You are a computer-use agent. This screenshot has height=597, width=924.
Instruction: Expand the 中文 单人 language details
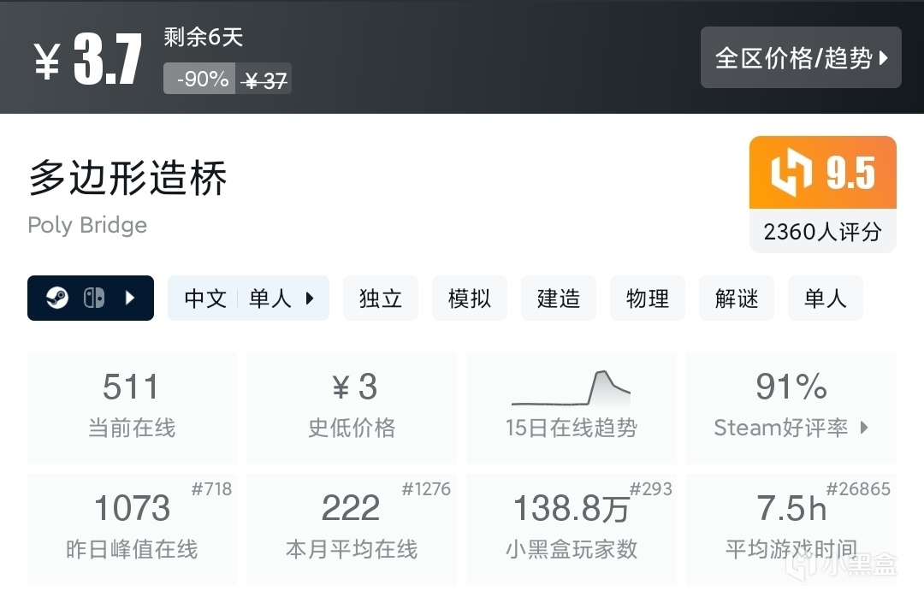tap(249, 298)
